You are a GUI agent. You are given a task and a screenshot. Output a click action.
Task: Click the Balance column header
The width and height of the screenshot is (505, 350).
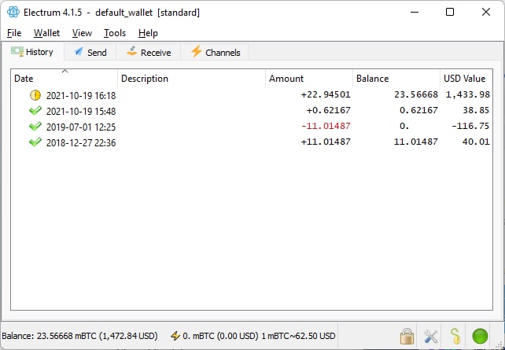(x=396, y=79)
